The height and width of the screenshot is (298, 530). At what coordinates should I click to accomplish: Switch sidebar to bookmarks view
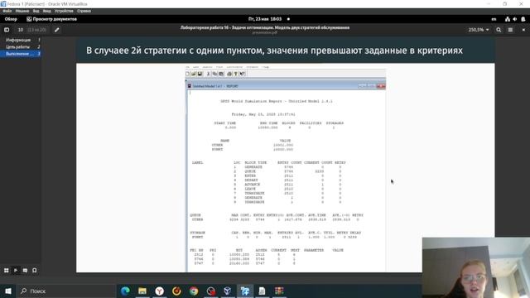pos(35,271)
